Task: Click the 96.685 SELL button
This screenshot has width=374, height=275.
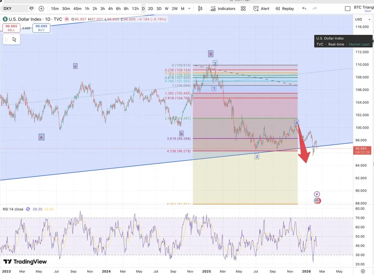Action: point(11,28)
